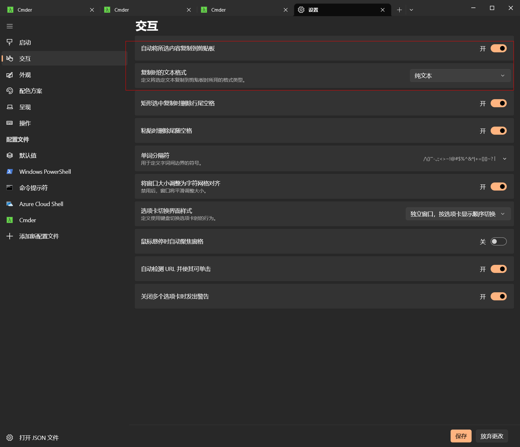Screen dimensions: 520x447
Task: Enable 鼠标悬停时自动聚焦窗格 toggle
Action: pos(498,242)
